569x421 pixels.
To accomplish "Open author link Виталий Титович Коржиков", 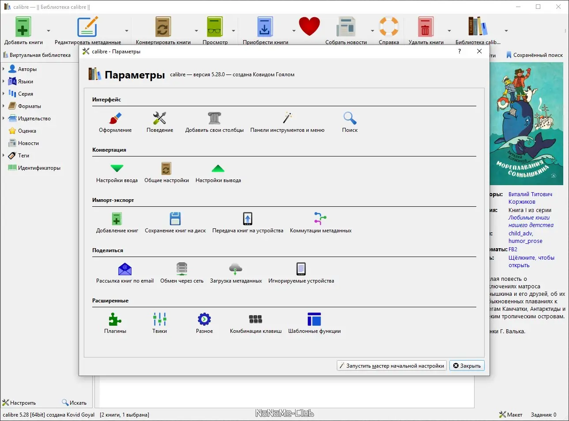I will tap(530, 198).
